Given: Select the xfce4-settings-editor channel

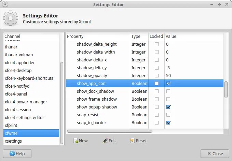Looking at the screenshot, I should [31, 117].
